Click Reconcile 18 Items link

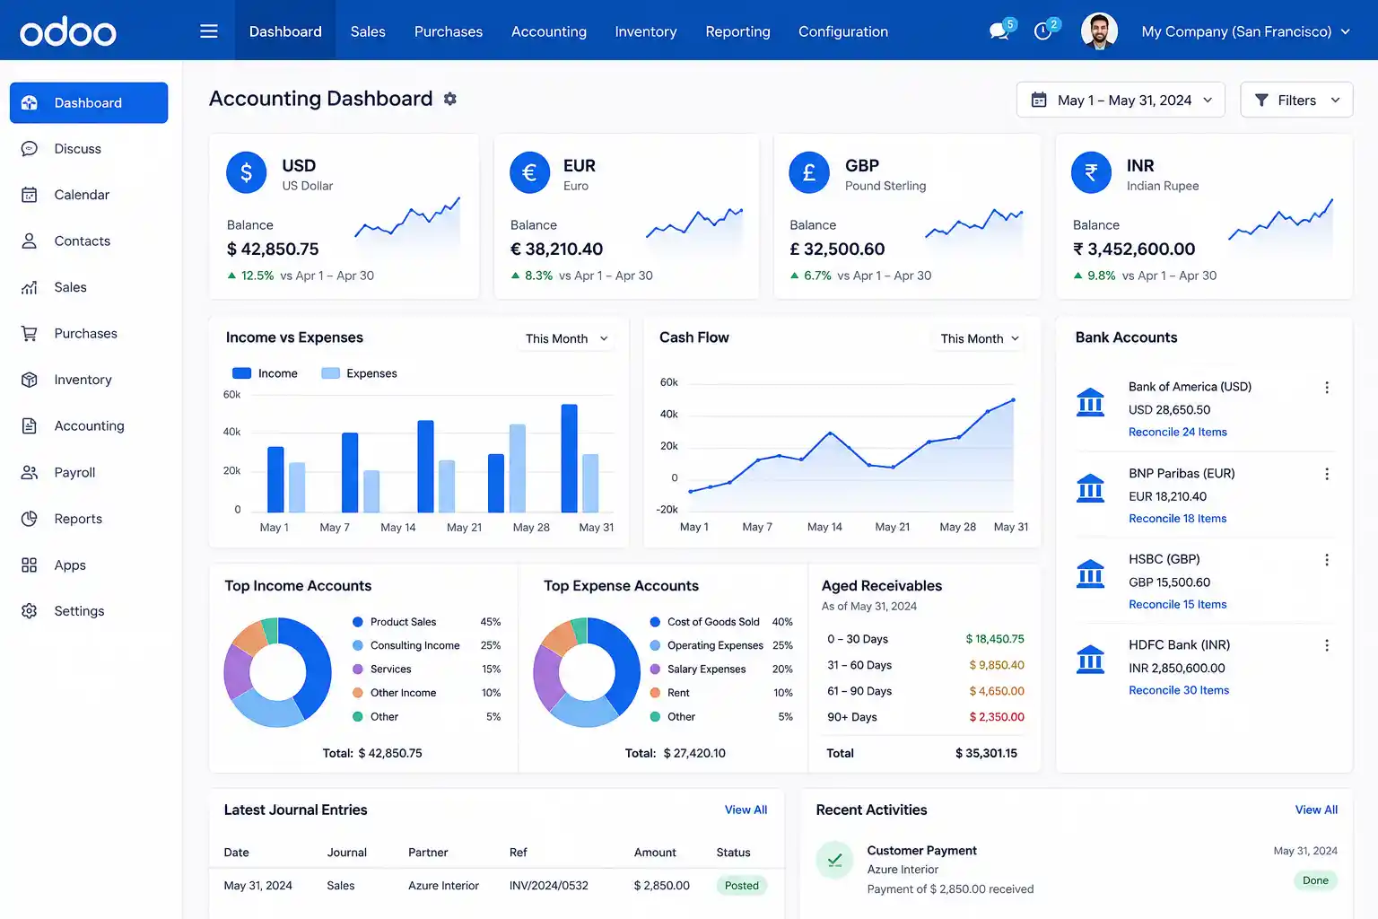point(1178,519)
